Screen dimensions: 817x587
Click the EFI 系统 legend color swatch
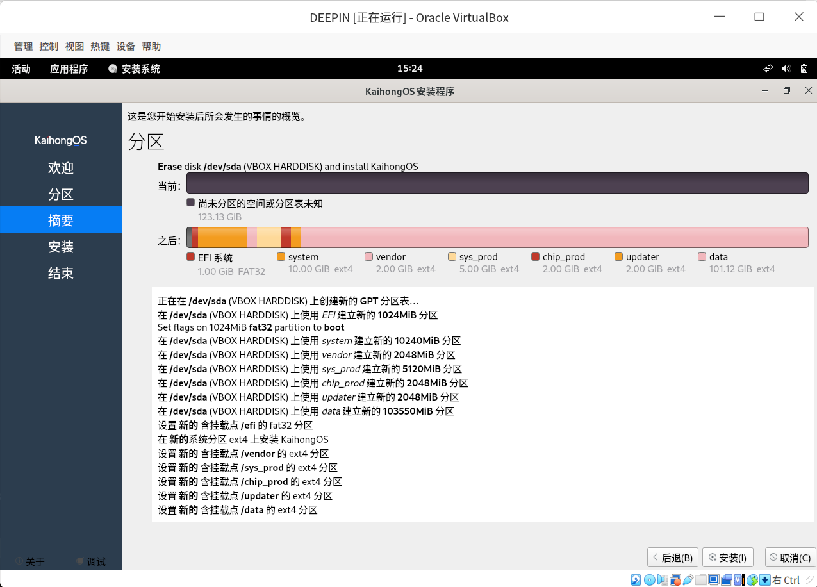click(190, 257)
